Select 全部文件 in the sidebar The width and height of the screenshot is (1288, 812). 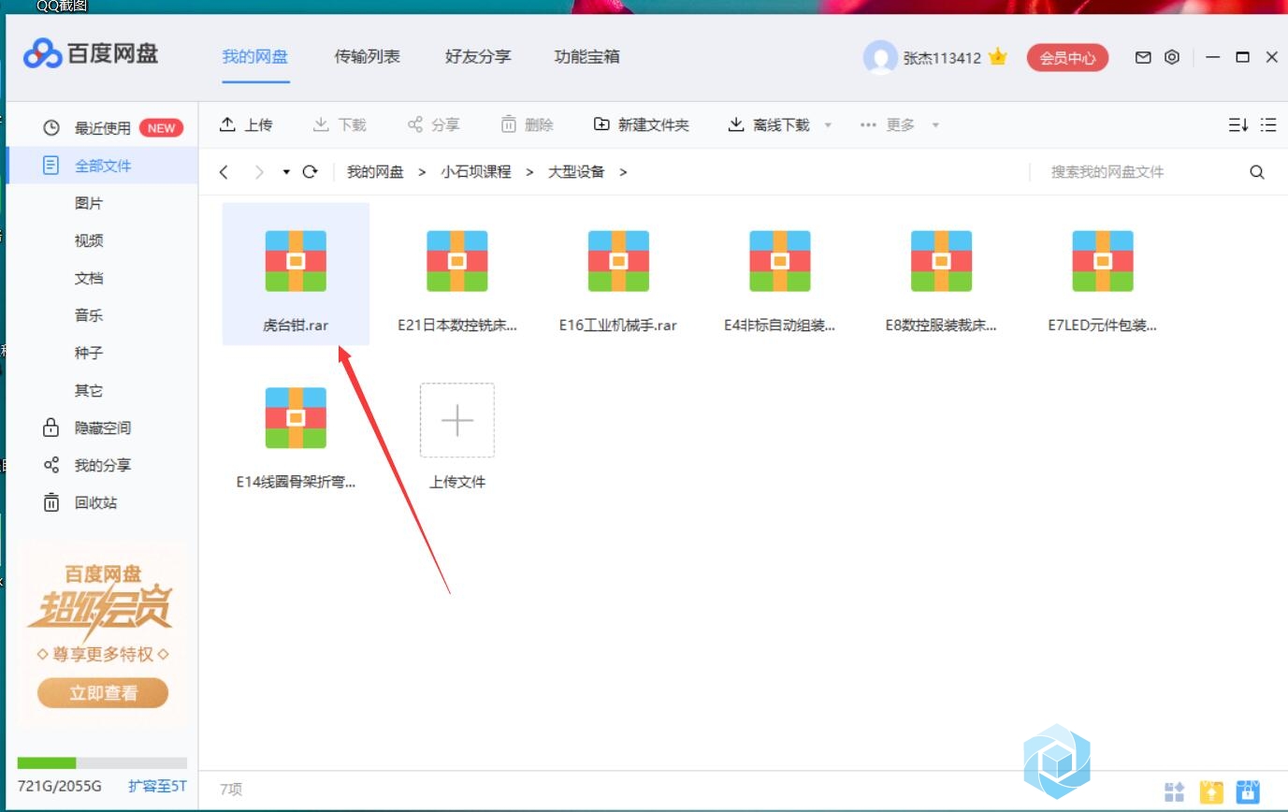[102, 166]
